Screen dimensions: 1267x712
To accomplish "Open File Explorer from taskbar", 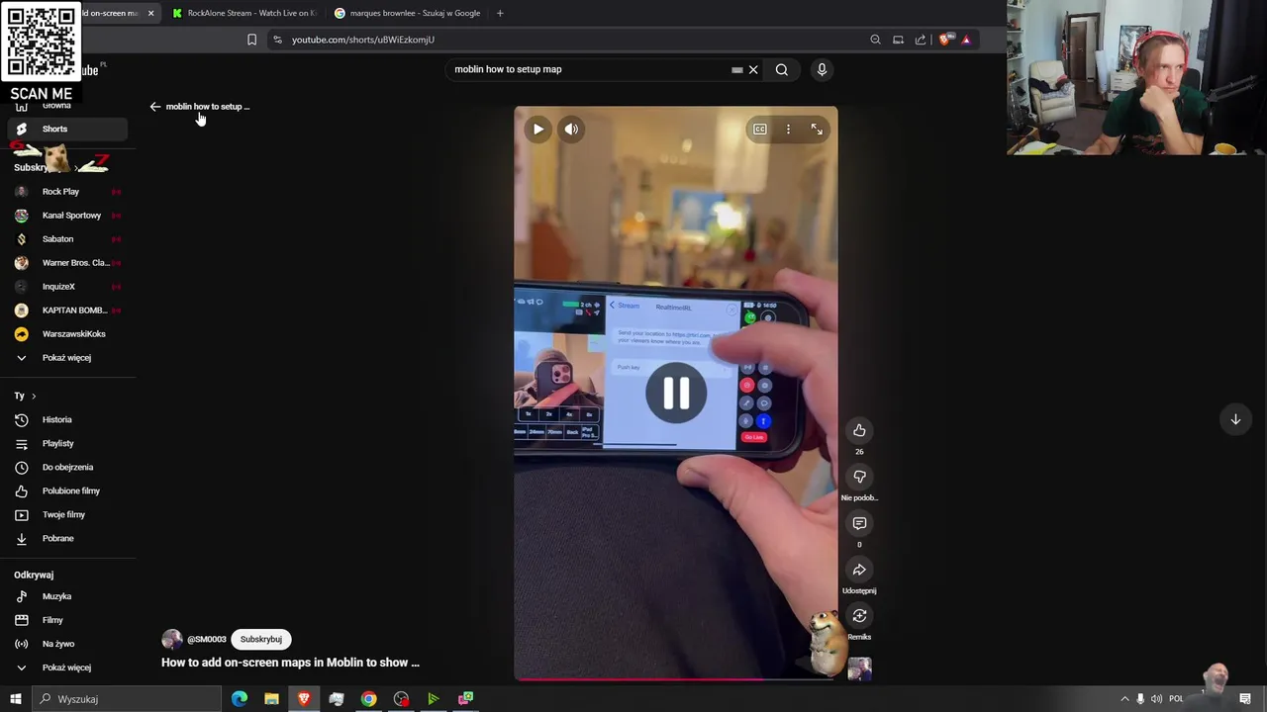I will pos(271,699).
